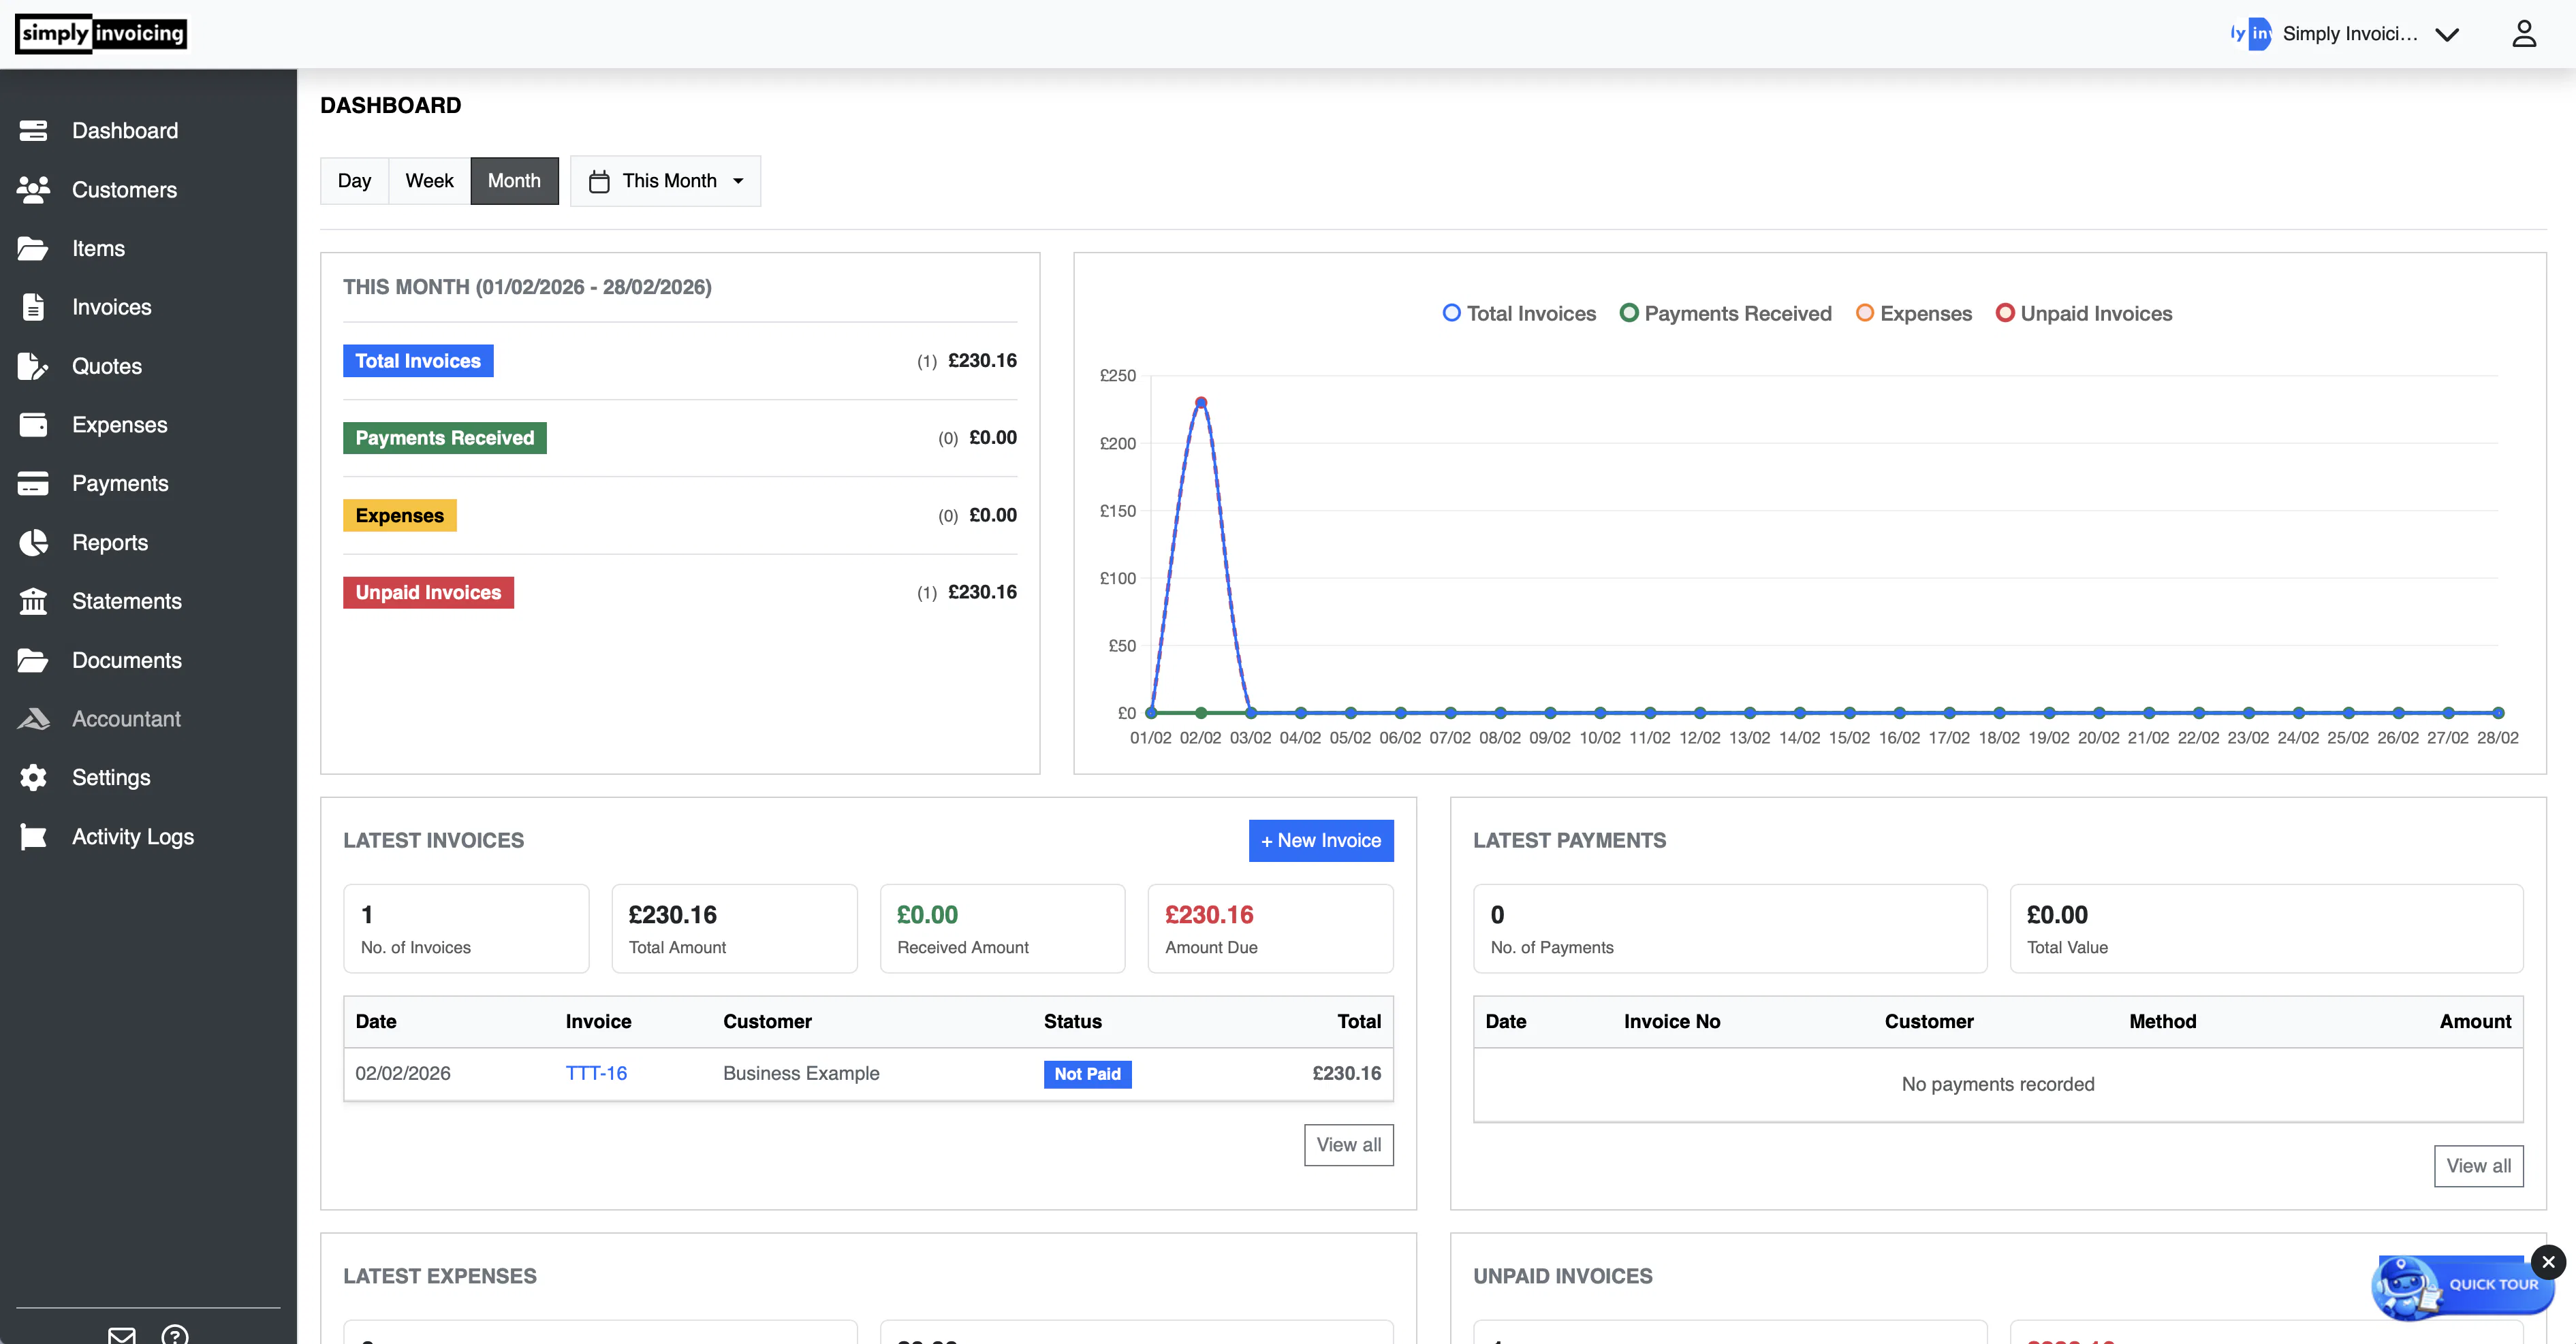Select the Month view tab
The width and height of the screenshot is (2576, 1344).
tap(514, 181)
